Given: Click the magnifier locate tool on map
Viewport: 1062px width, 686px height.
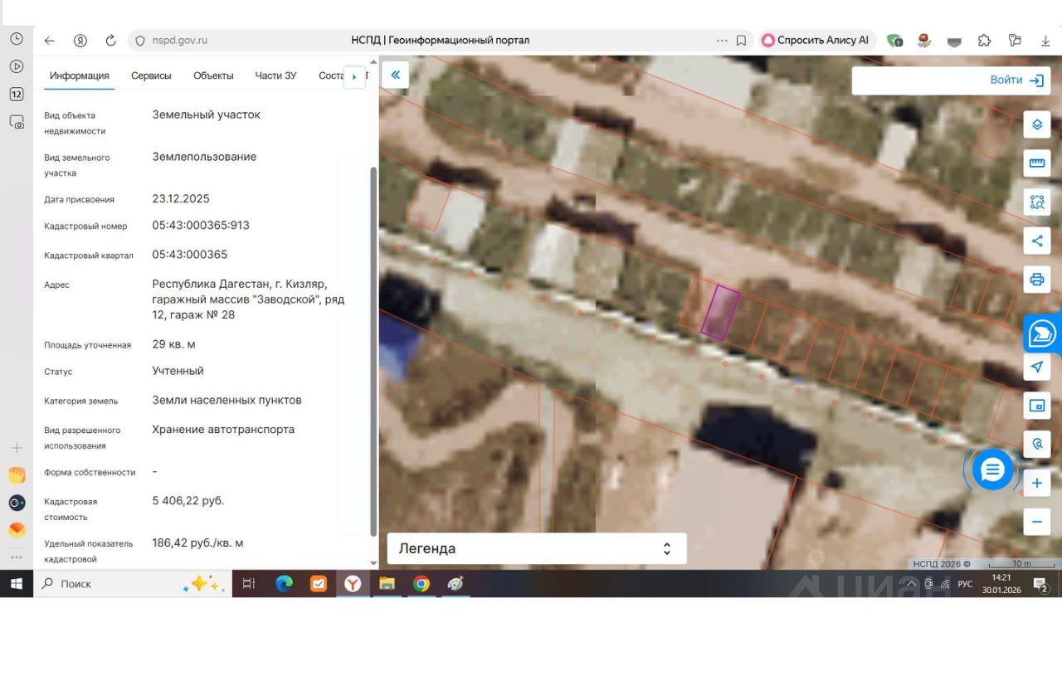Looking at the screenshot, I should pyautogui.click(x=1036, y=444).
